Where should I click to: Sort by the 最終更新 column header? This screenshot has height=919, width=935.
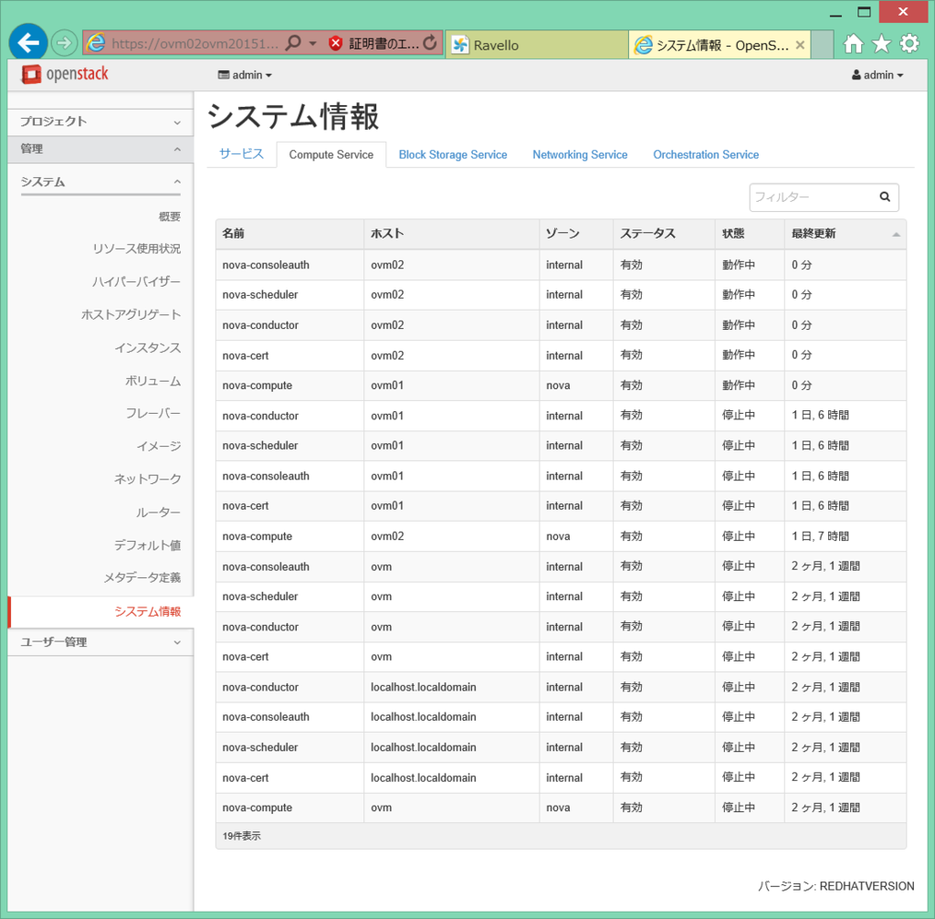tap(845, 234)
